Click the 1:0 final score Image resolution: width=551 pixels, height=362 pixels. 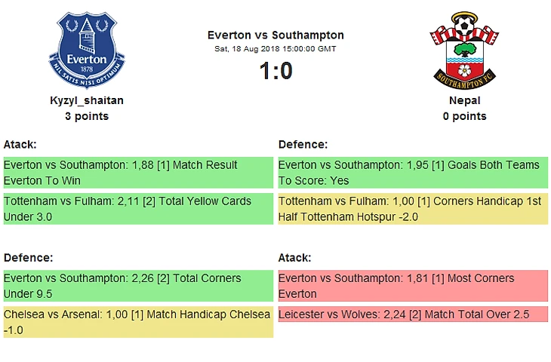pyautogui.click(x=275, y=72)
